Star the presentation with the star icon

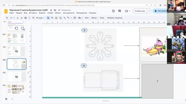coord(51,10)
